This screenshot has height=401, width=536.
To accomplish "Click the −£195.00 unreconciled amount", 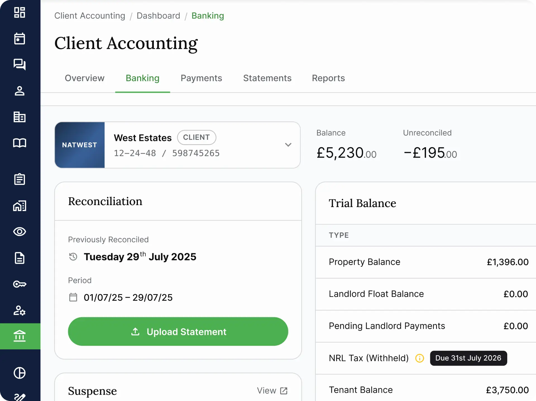I will 430,153.
